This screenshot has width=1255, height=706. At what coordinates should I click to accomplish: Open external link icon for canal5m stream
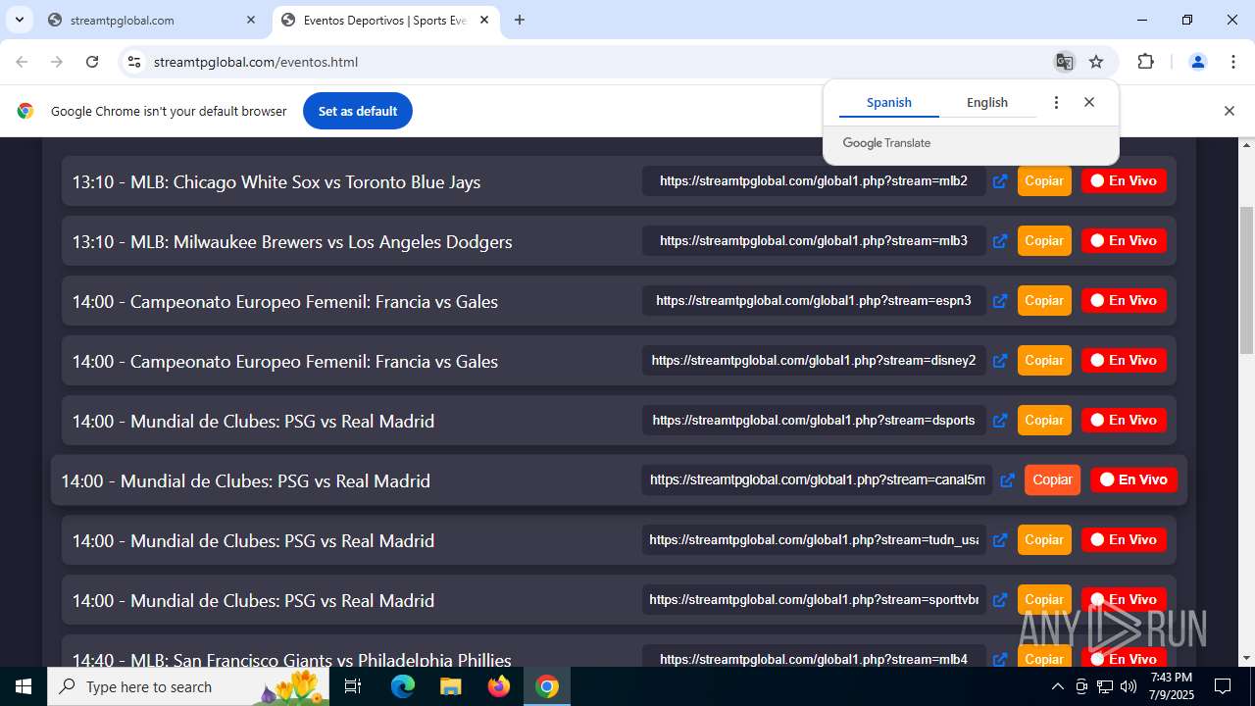(1007, 480)
